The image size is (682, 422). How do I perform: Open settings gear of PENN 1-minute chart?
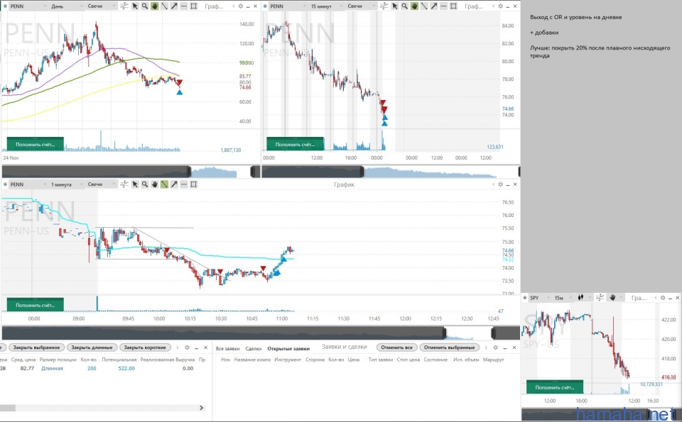coord(500,184)
